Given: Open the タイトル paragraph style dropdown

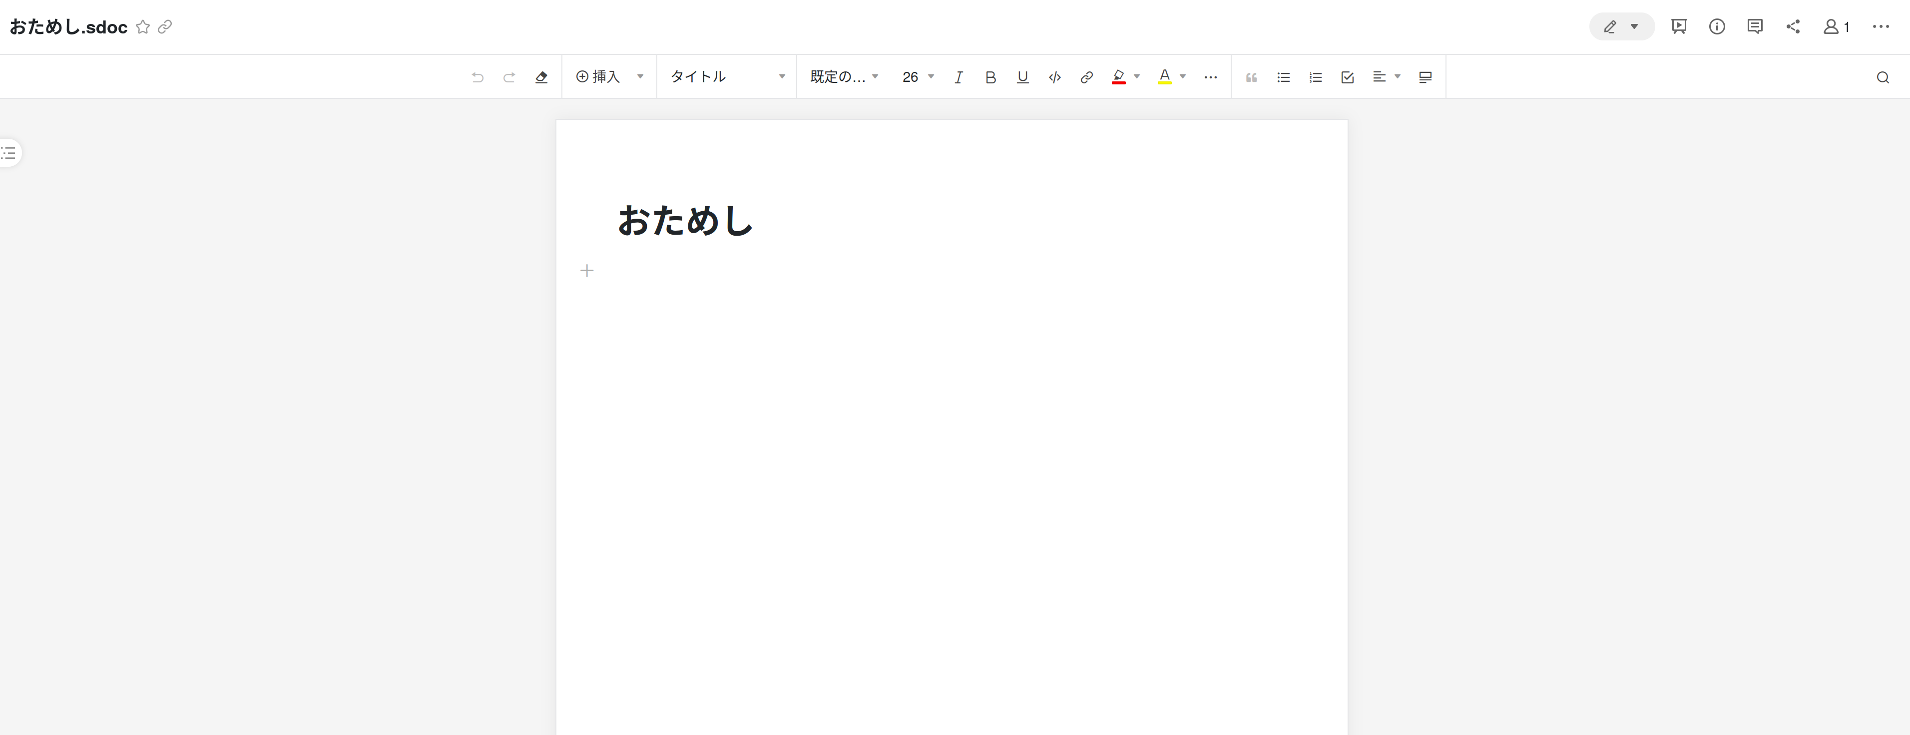Looking at the screenshot, I should tap(727, 77).
